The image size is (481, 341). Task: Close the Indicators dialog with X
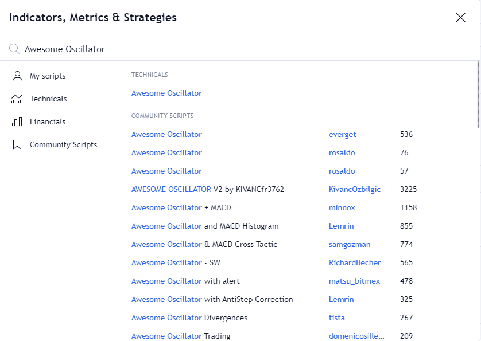tap(460, 17)
